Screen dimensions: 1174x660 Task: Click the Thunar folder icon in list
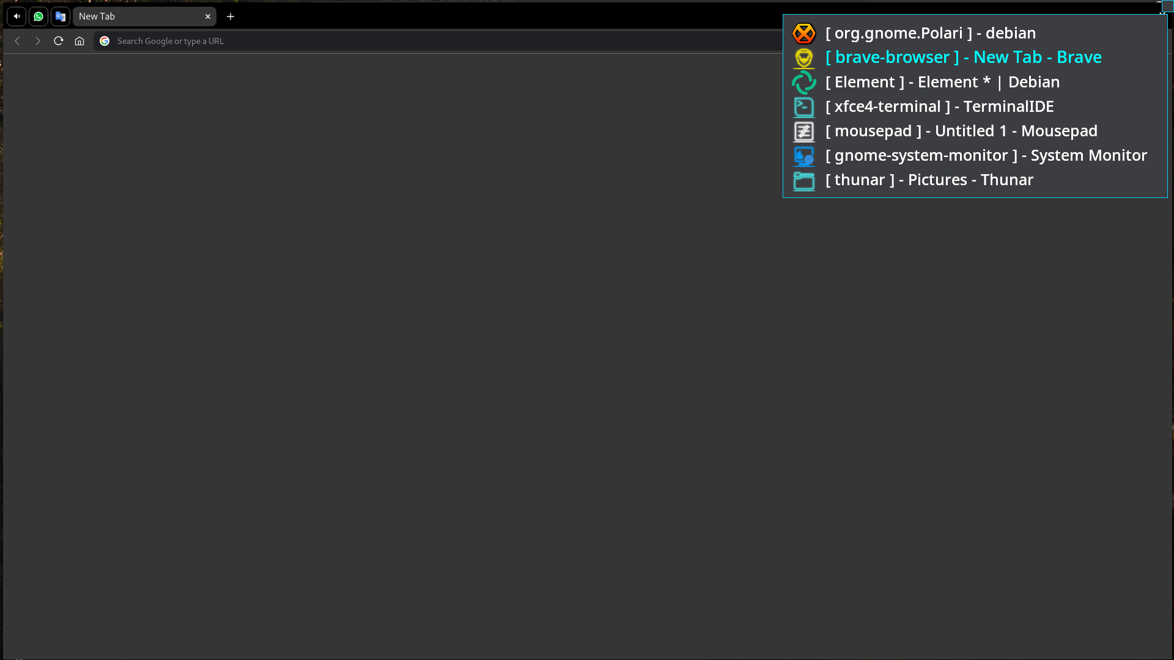tap(803, 180)
